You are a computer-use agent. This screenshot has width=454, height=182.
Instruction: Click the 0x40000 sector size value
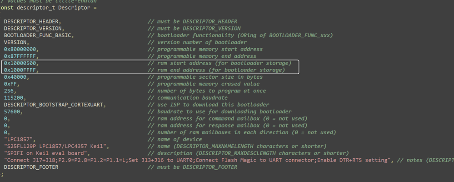(x=15, y=77)
